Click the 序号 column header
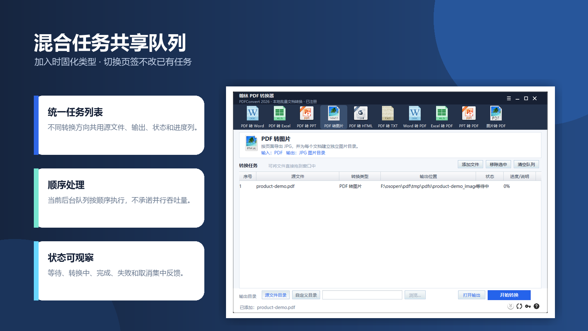Image resolution: width=588 pixels, height=331 pixels. tap(248, 177)
